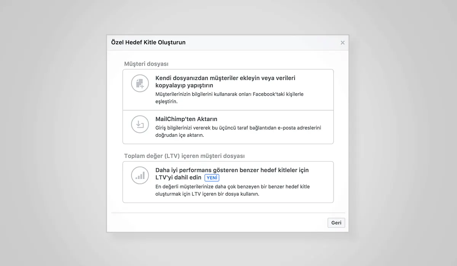This screenshot has width=457, height=266.
Task: Click the "Özel Hedef Kitle Oluşturun" dialog title
Action: pos(148,42)
